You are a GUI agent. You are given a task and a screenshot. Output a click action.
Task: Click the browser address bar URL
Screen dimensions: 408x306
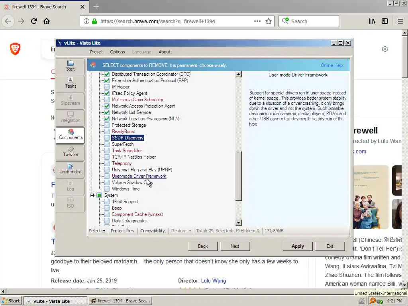(157, 22)
